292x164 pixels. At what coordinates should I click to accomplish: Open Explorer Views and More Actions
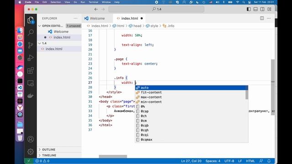pos(75,18)
